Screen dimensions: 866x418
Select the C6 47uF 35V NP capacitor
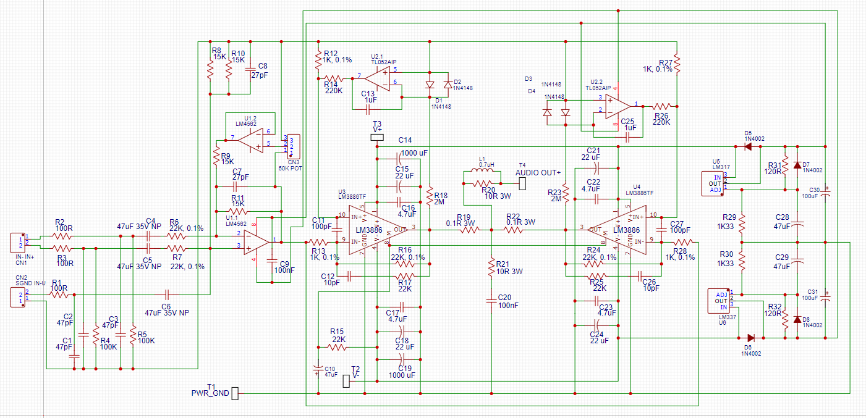(x=166, y=295)
